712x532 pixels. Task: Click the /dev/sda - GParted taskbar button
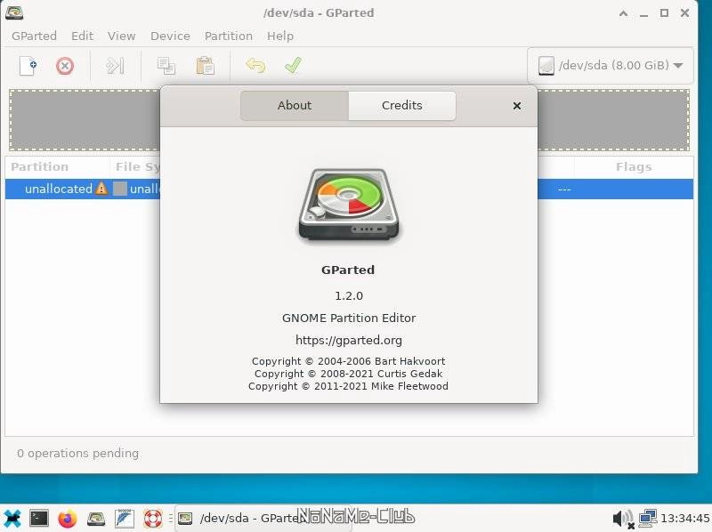(263, 518)
